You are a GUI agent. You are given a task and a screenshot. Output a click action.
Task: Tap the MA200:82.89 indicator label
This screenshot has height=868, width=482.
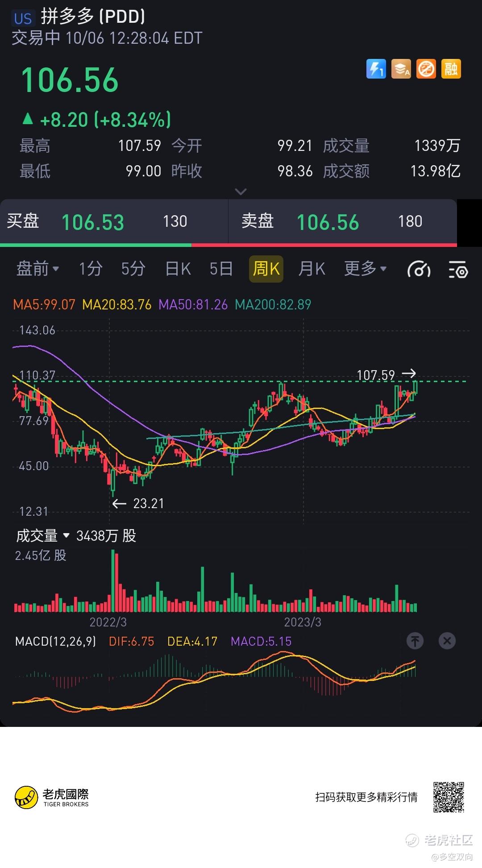click(273, 305)
